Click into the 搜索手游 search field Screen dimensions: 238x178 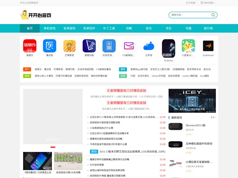190,15
